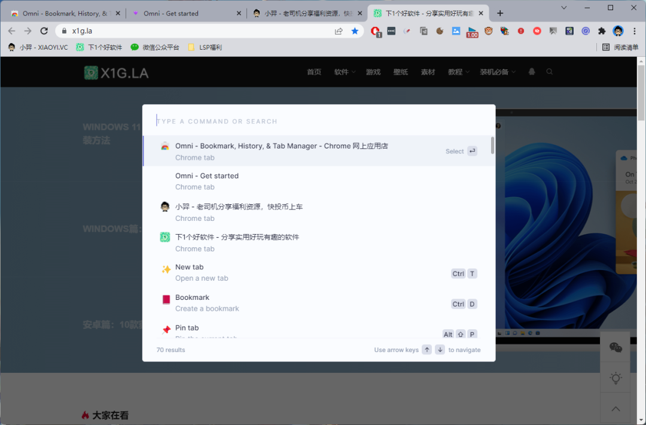Choose the Bookmark command
Image resolution: width=646 pixels, height=425 pixels.
[317, 303]
